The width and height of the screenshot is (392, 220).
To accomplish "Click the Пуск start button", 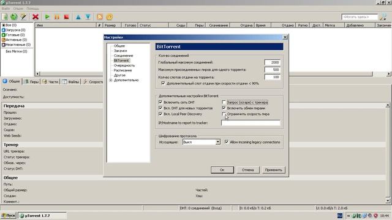I will (9, 216).
